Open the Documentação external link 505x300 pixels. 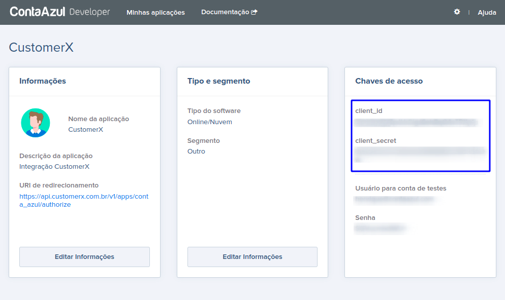tap(229, 12)
